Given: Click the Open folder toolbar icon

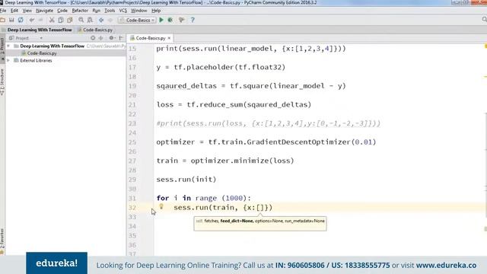Looking at the screenshot, I should (3, 20).
